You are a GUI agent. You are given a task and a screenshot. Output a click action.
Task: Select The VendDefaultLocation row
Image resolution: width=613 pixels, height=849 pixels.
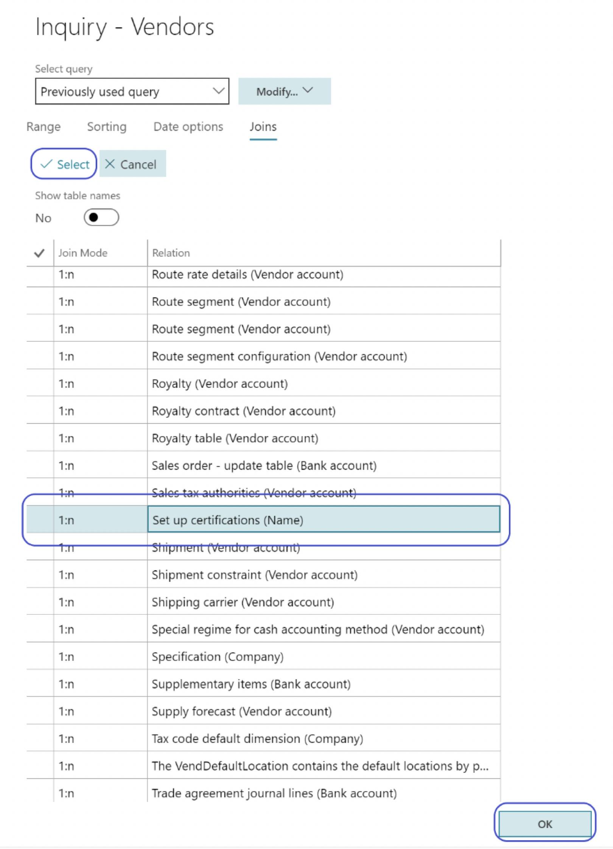click(x=264, y=766)
